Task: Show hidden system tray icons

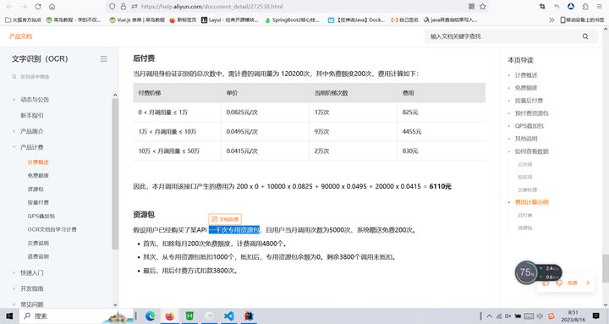Action: coord(490,316)
